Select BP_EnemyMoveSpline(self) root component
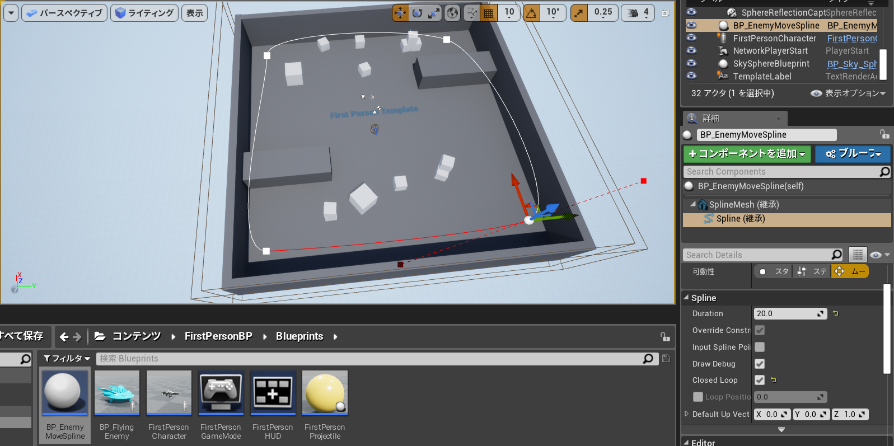894x446 pixels. (750, 186)
